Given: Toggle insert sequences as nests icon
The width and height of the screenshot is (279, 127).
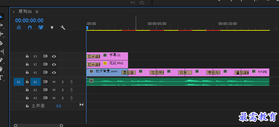Looking at the screenshot, I should pyautogui.click(x=19, y=27).
